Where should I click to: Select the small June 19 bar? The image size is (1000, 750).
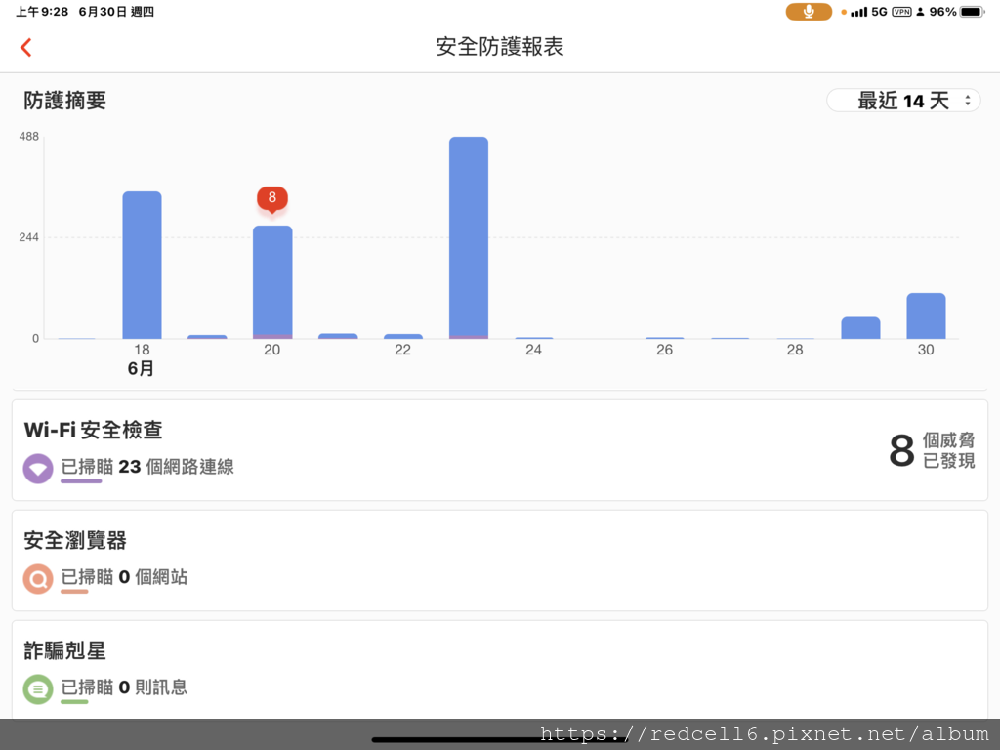[x=207, y=336]
